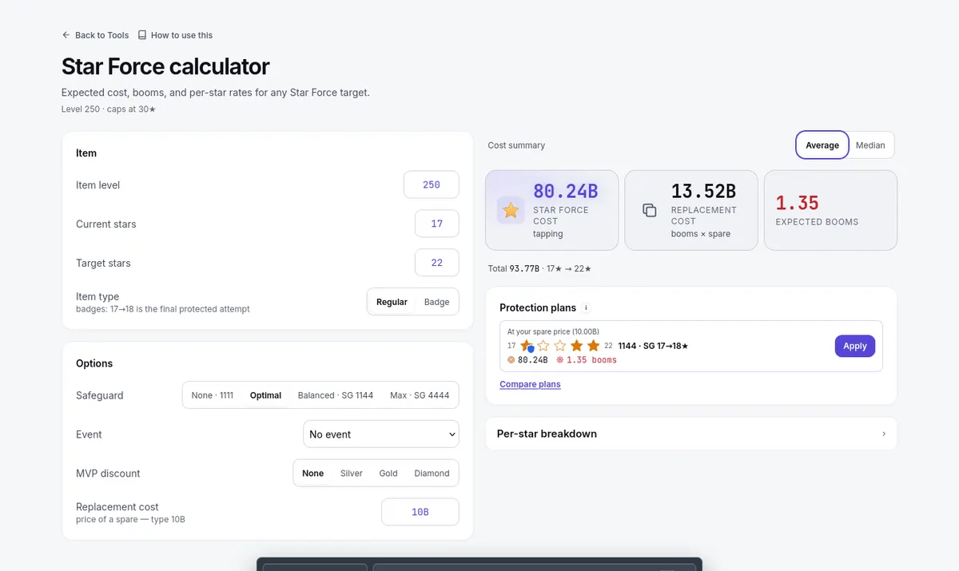Click the red 1.35 expected booms value

coord(798,203)
